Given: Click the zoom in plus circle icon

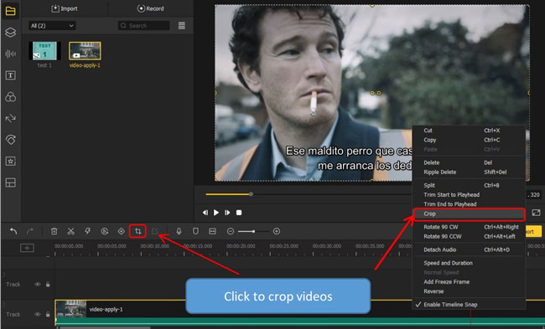Looking at the screenshot, I should click(x=277, y=231).
